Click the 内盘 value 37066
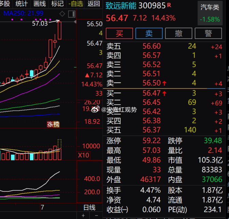229x219 pixels. tap(212, 179)
